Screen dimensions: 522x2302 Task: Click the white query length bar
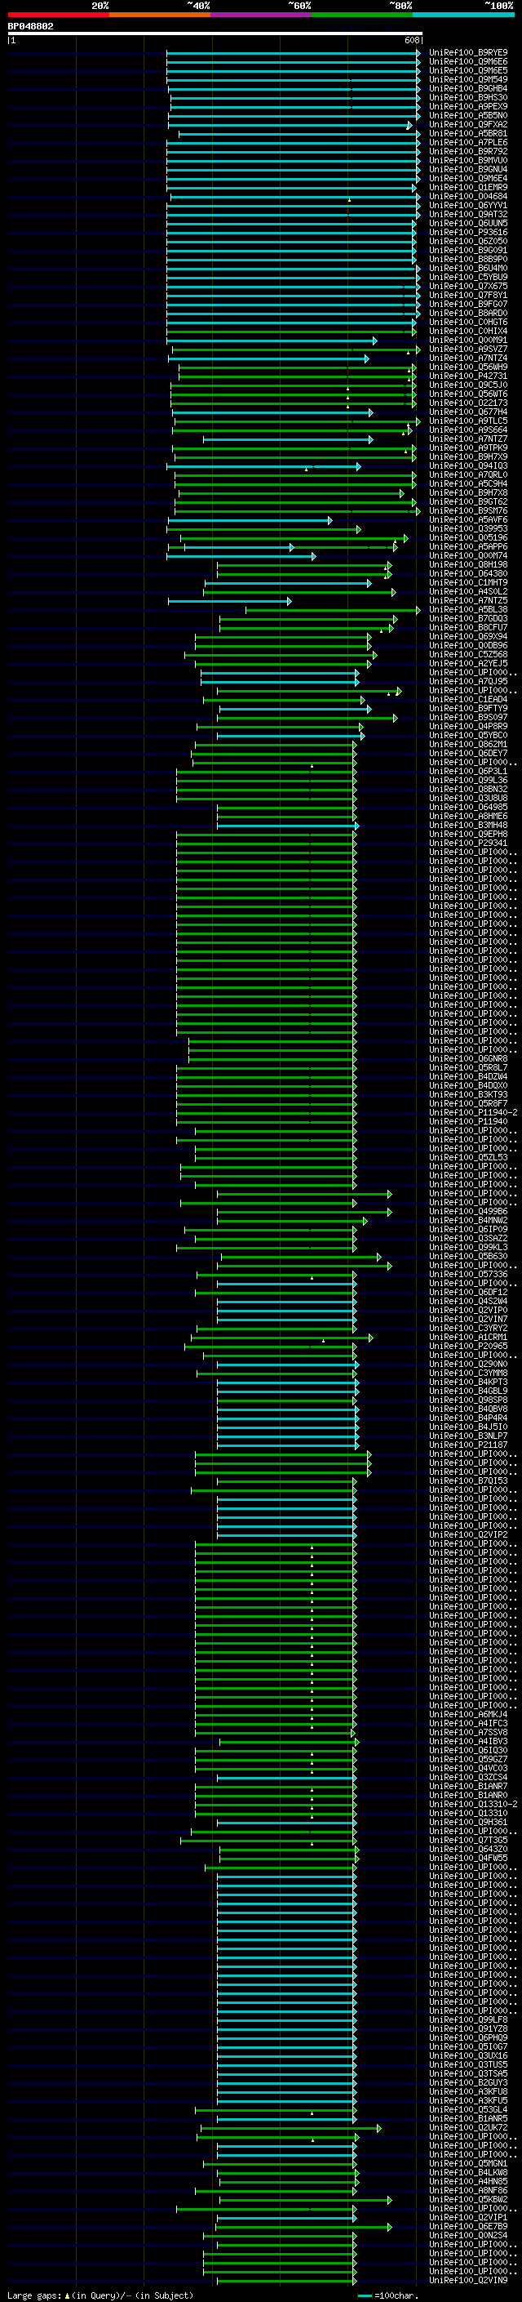pyautogui.click(x=215, y=33)
